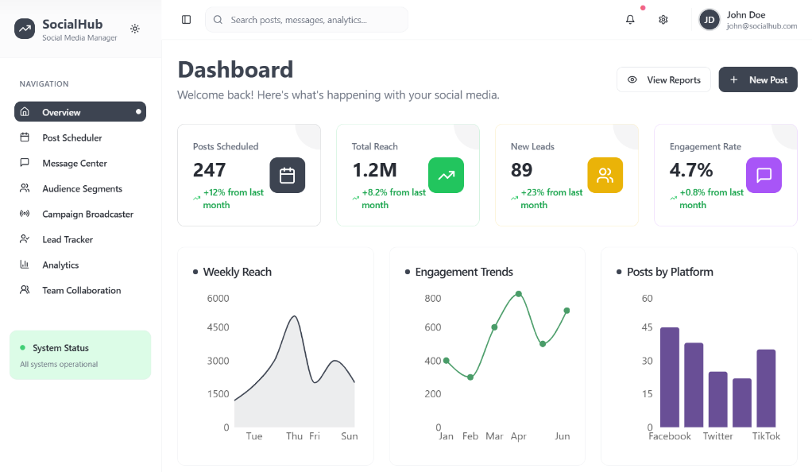Click the Campaign Broadcaster broadcast icon
Viewport: 812px width, 472px height.
24,214
